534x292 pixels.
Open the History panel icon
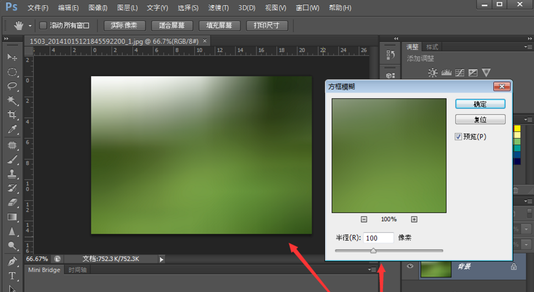(390, 55)
